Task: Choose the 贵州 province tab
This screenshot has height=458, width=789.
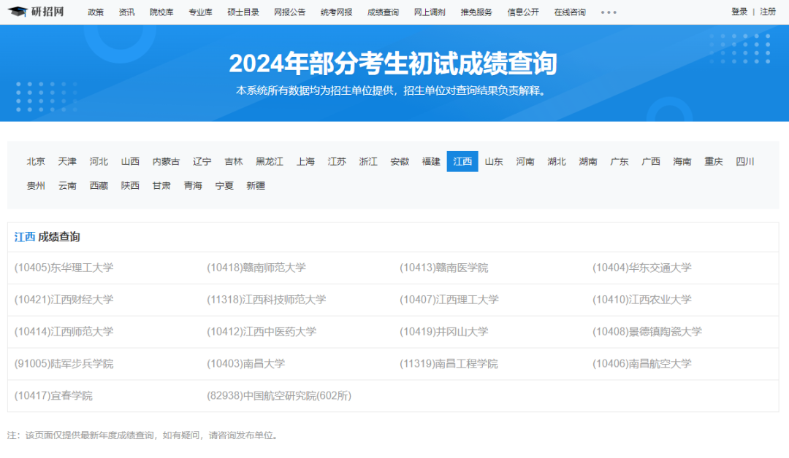Action: click(x=36, y=185)
